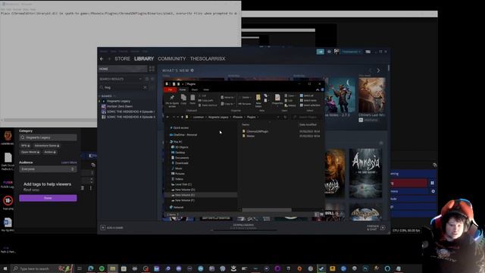This screenshot has height=273, width=485.
Task: Open the Steam account name dropdown
Action: (351, 52)
